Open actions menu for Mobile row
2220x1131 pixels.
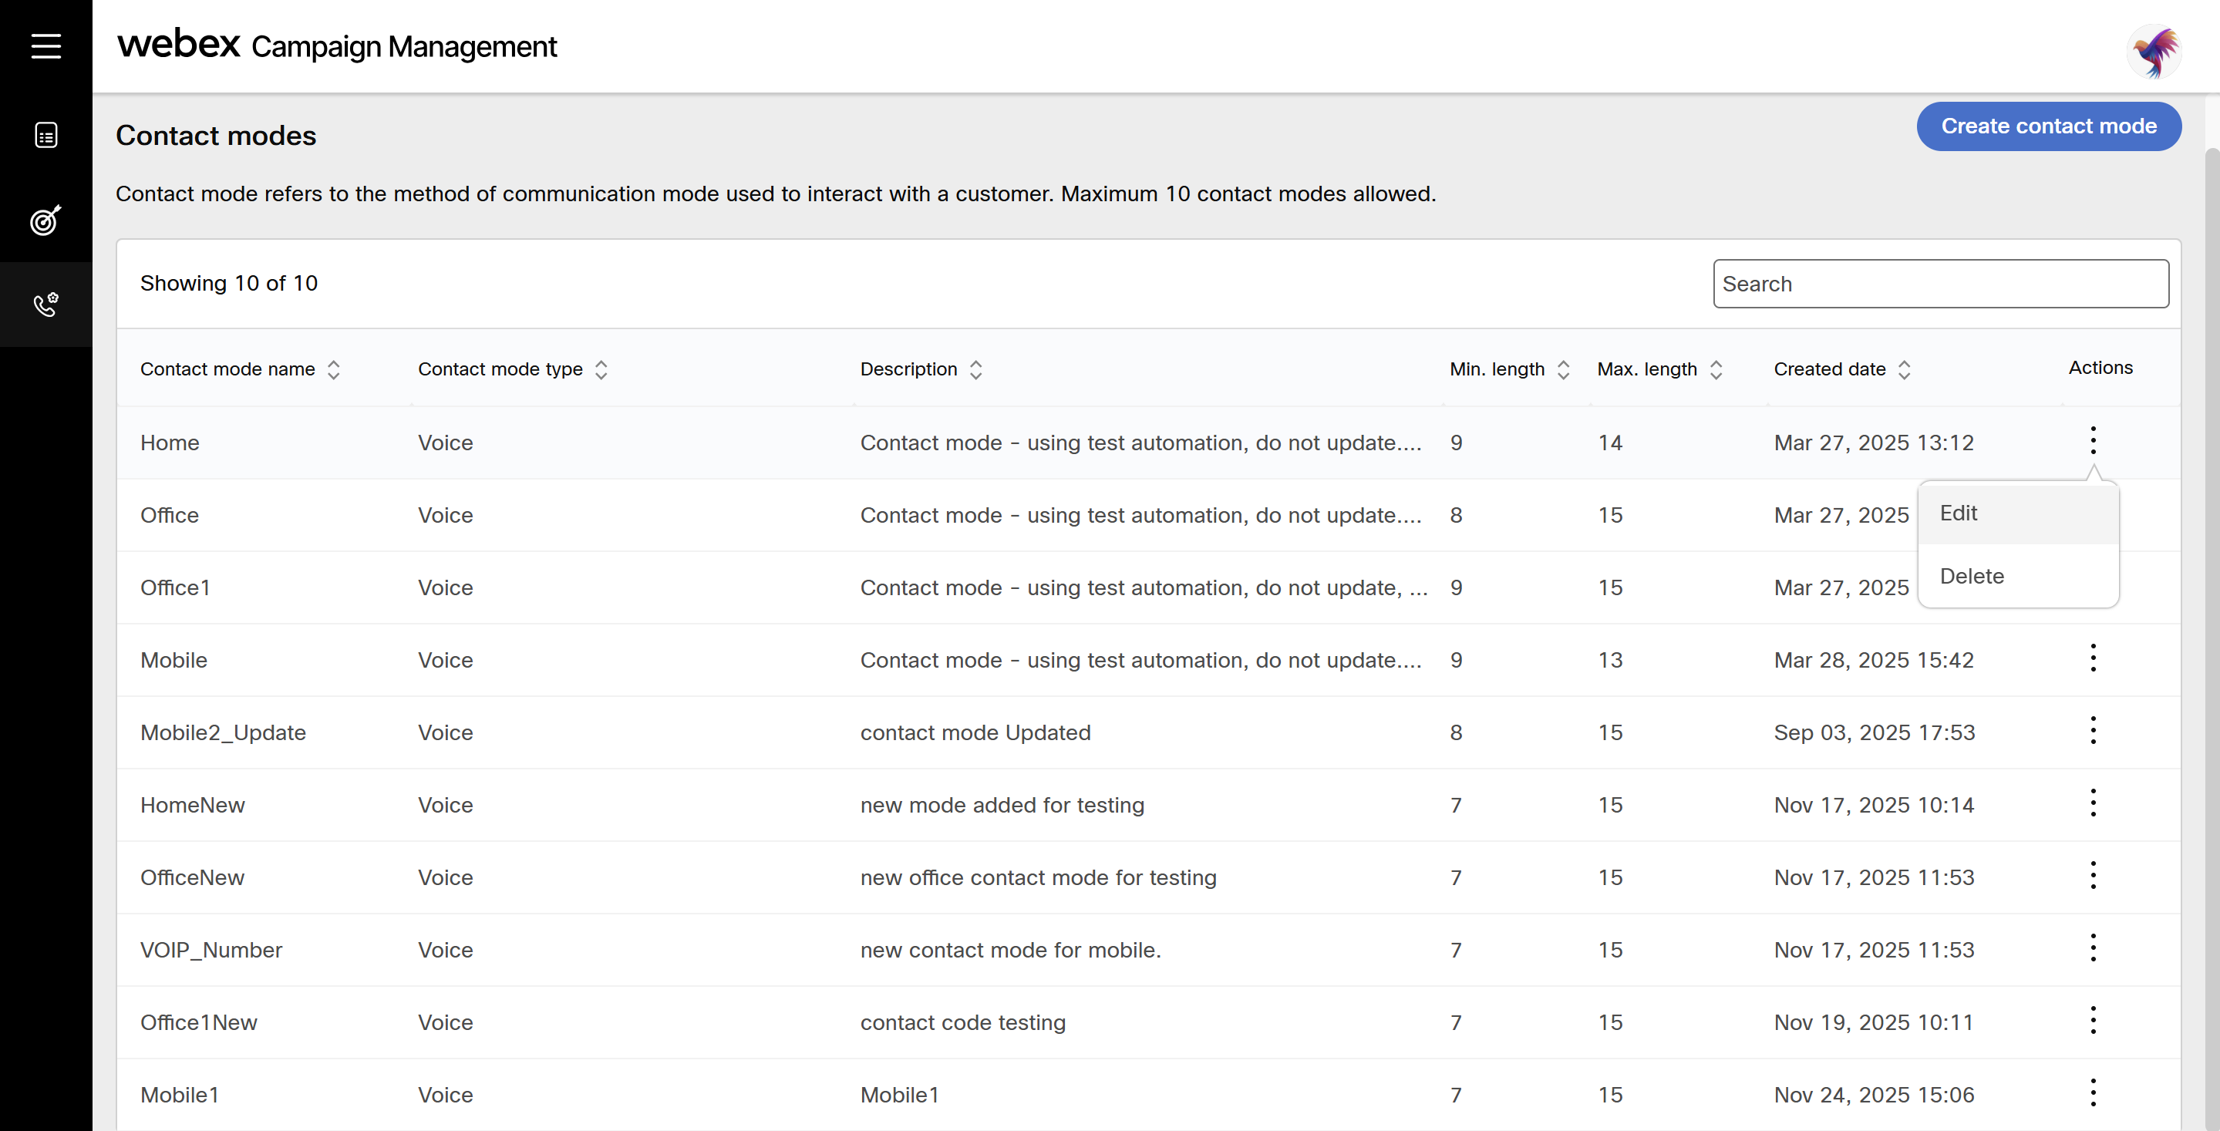click(x=2093, y=658)
